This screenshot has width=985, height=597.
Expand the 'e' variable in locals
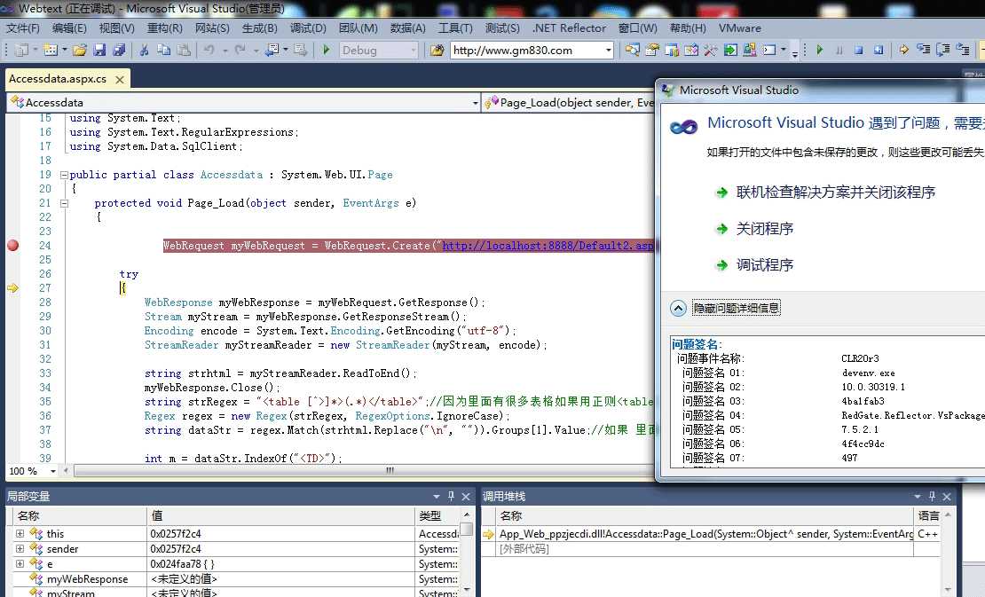click(x=20, y=563)
